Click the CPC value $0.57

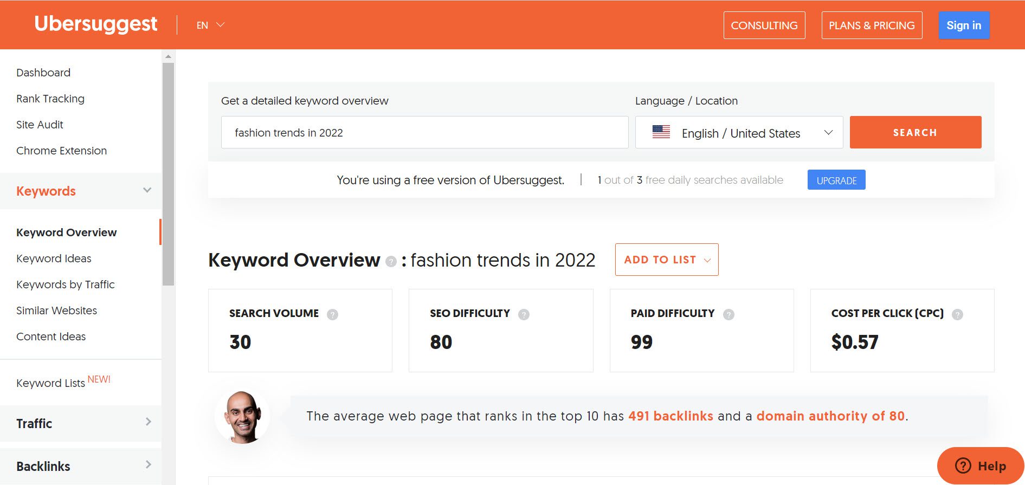point(855,342)
